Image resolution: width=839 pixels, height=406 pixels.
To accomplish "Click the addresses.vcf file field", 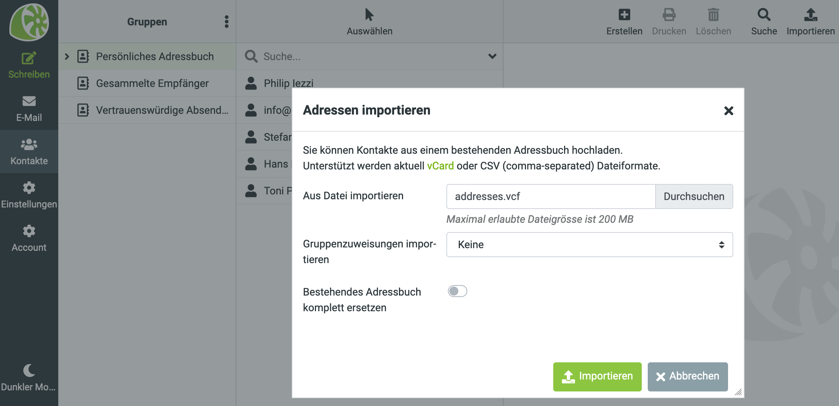I will click(551, 196).
